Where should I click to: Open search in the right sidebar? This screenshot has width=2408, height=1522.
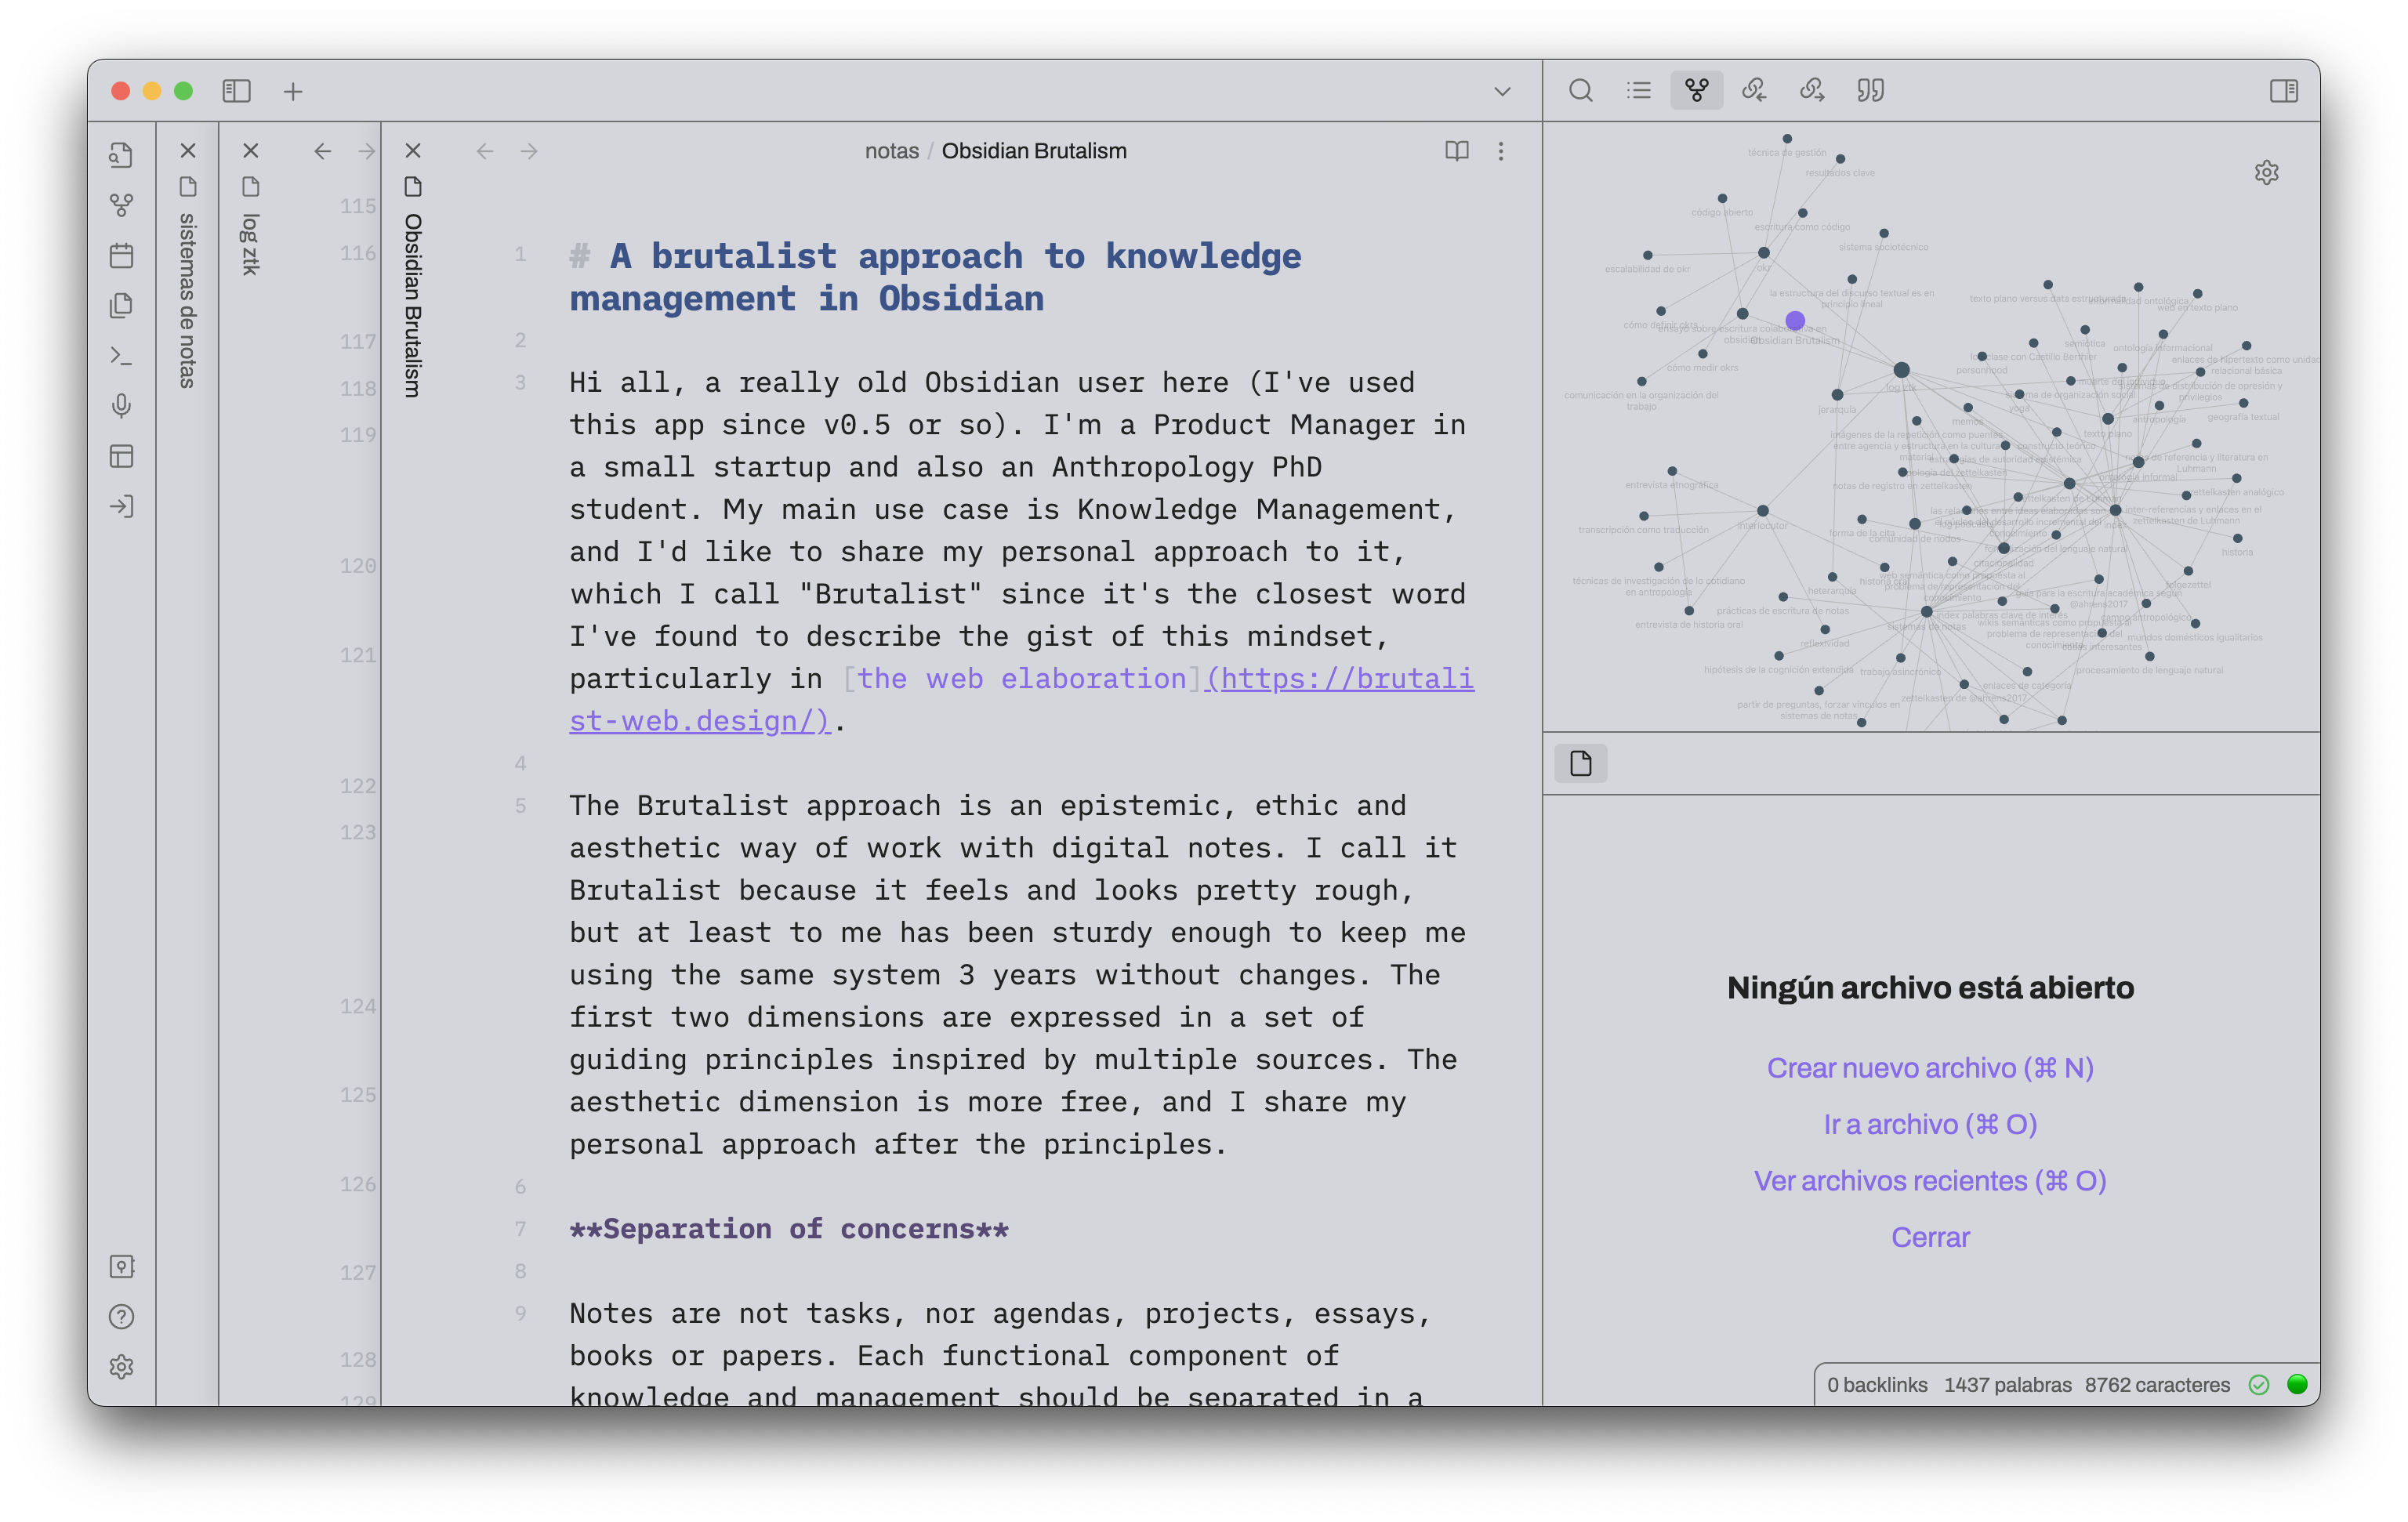click(x=1580, y=90)
